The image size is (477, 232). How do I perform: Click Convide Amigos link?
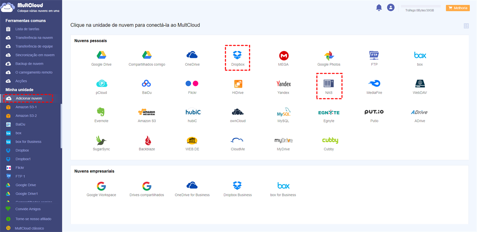pos(28,209)
